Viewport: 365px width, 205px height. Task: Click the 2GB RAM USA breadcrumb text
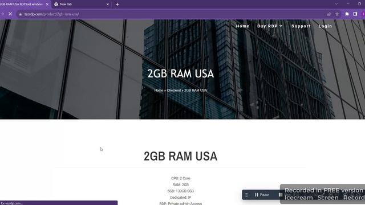coord(196,90)
